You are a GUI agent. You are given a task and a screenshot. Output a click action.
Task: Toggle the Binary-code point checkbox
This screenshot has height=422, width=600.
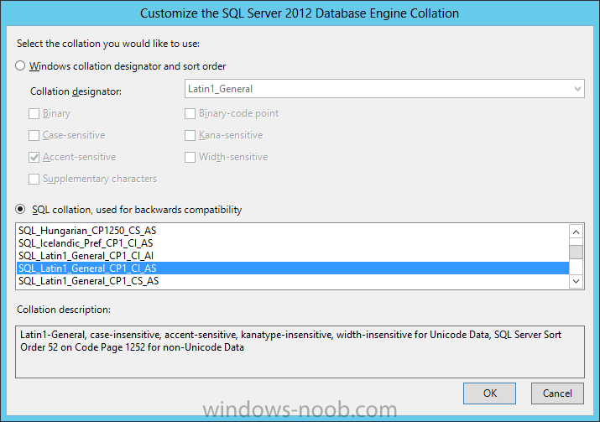click(x=190, y=113)
